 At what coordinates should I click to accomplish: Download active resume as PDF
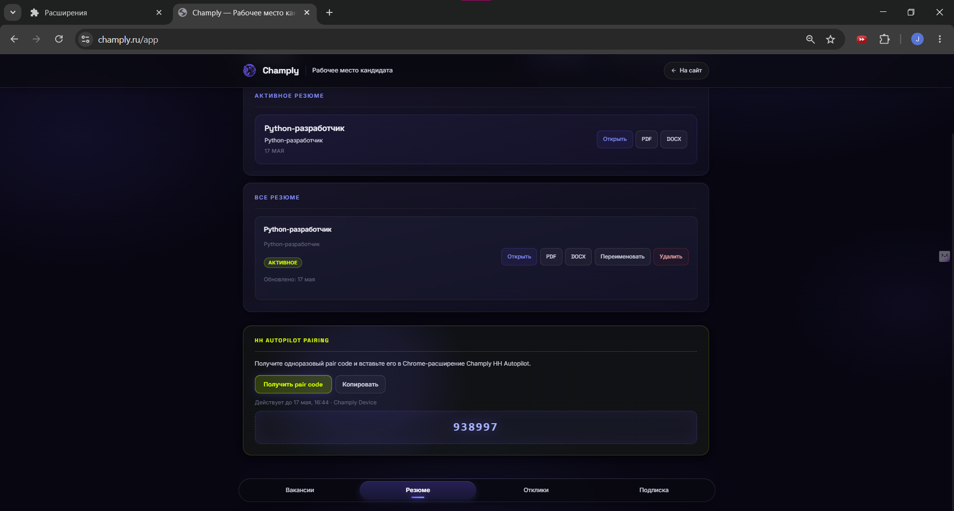[646, 139]
